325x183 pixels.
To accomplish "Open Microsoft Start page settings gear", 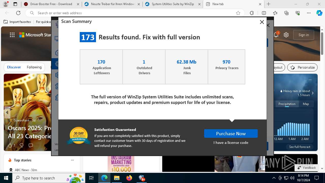I will coord(286,35).
